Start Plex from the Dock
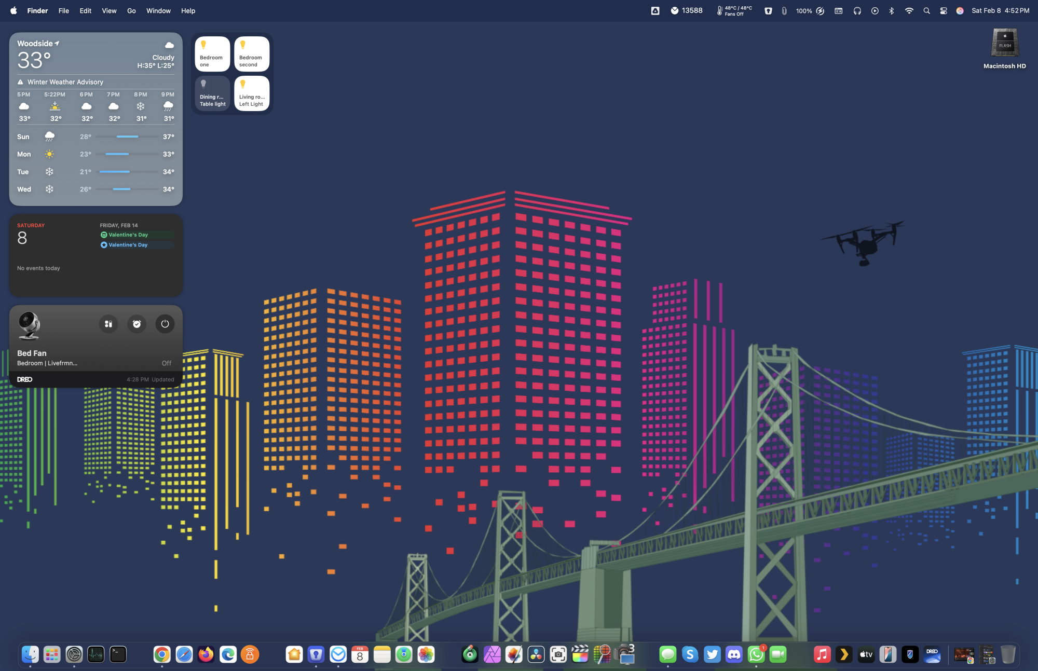1038x671 pixels. pos(844,654)
